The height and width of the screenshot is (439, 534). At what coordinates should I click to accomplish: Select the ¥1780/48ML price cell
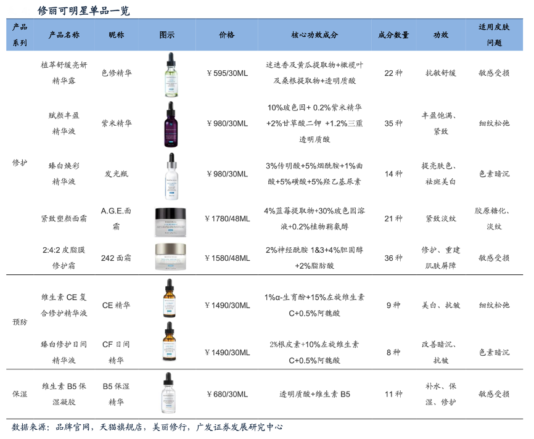(227, 218)
